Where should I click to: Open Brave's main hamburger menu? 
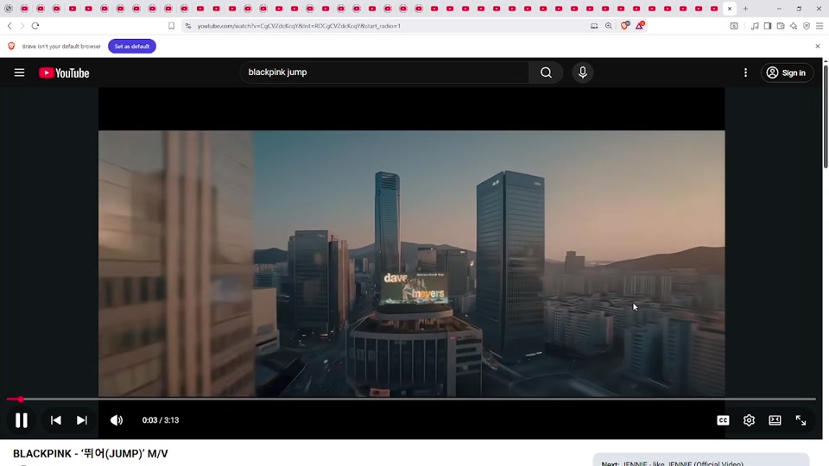pyautogui.click(x=820, y=26)
